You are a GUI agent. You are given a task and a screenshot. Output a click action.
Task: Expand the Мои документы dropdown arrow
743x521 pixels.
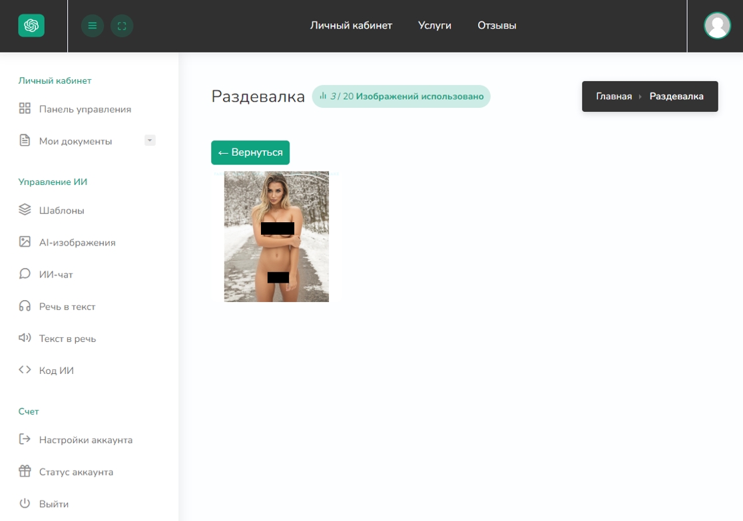click(150, 140)
